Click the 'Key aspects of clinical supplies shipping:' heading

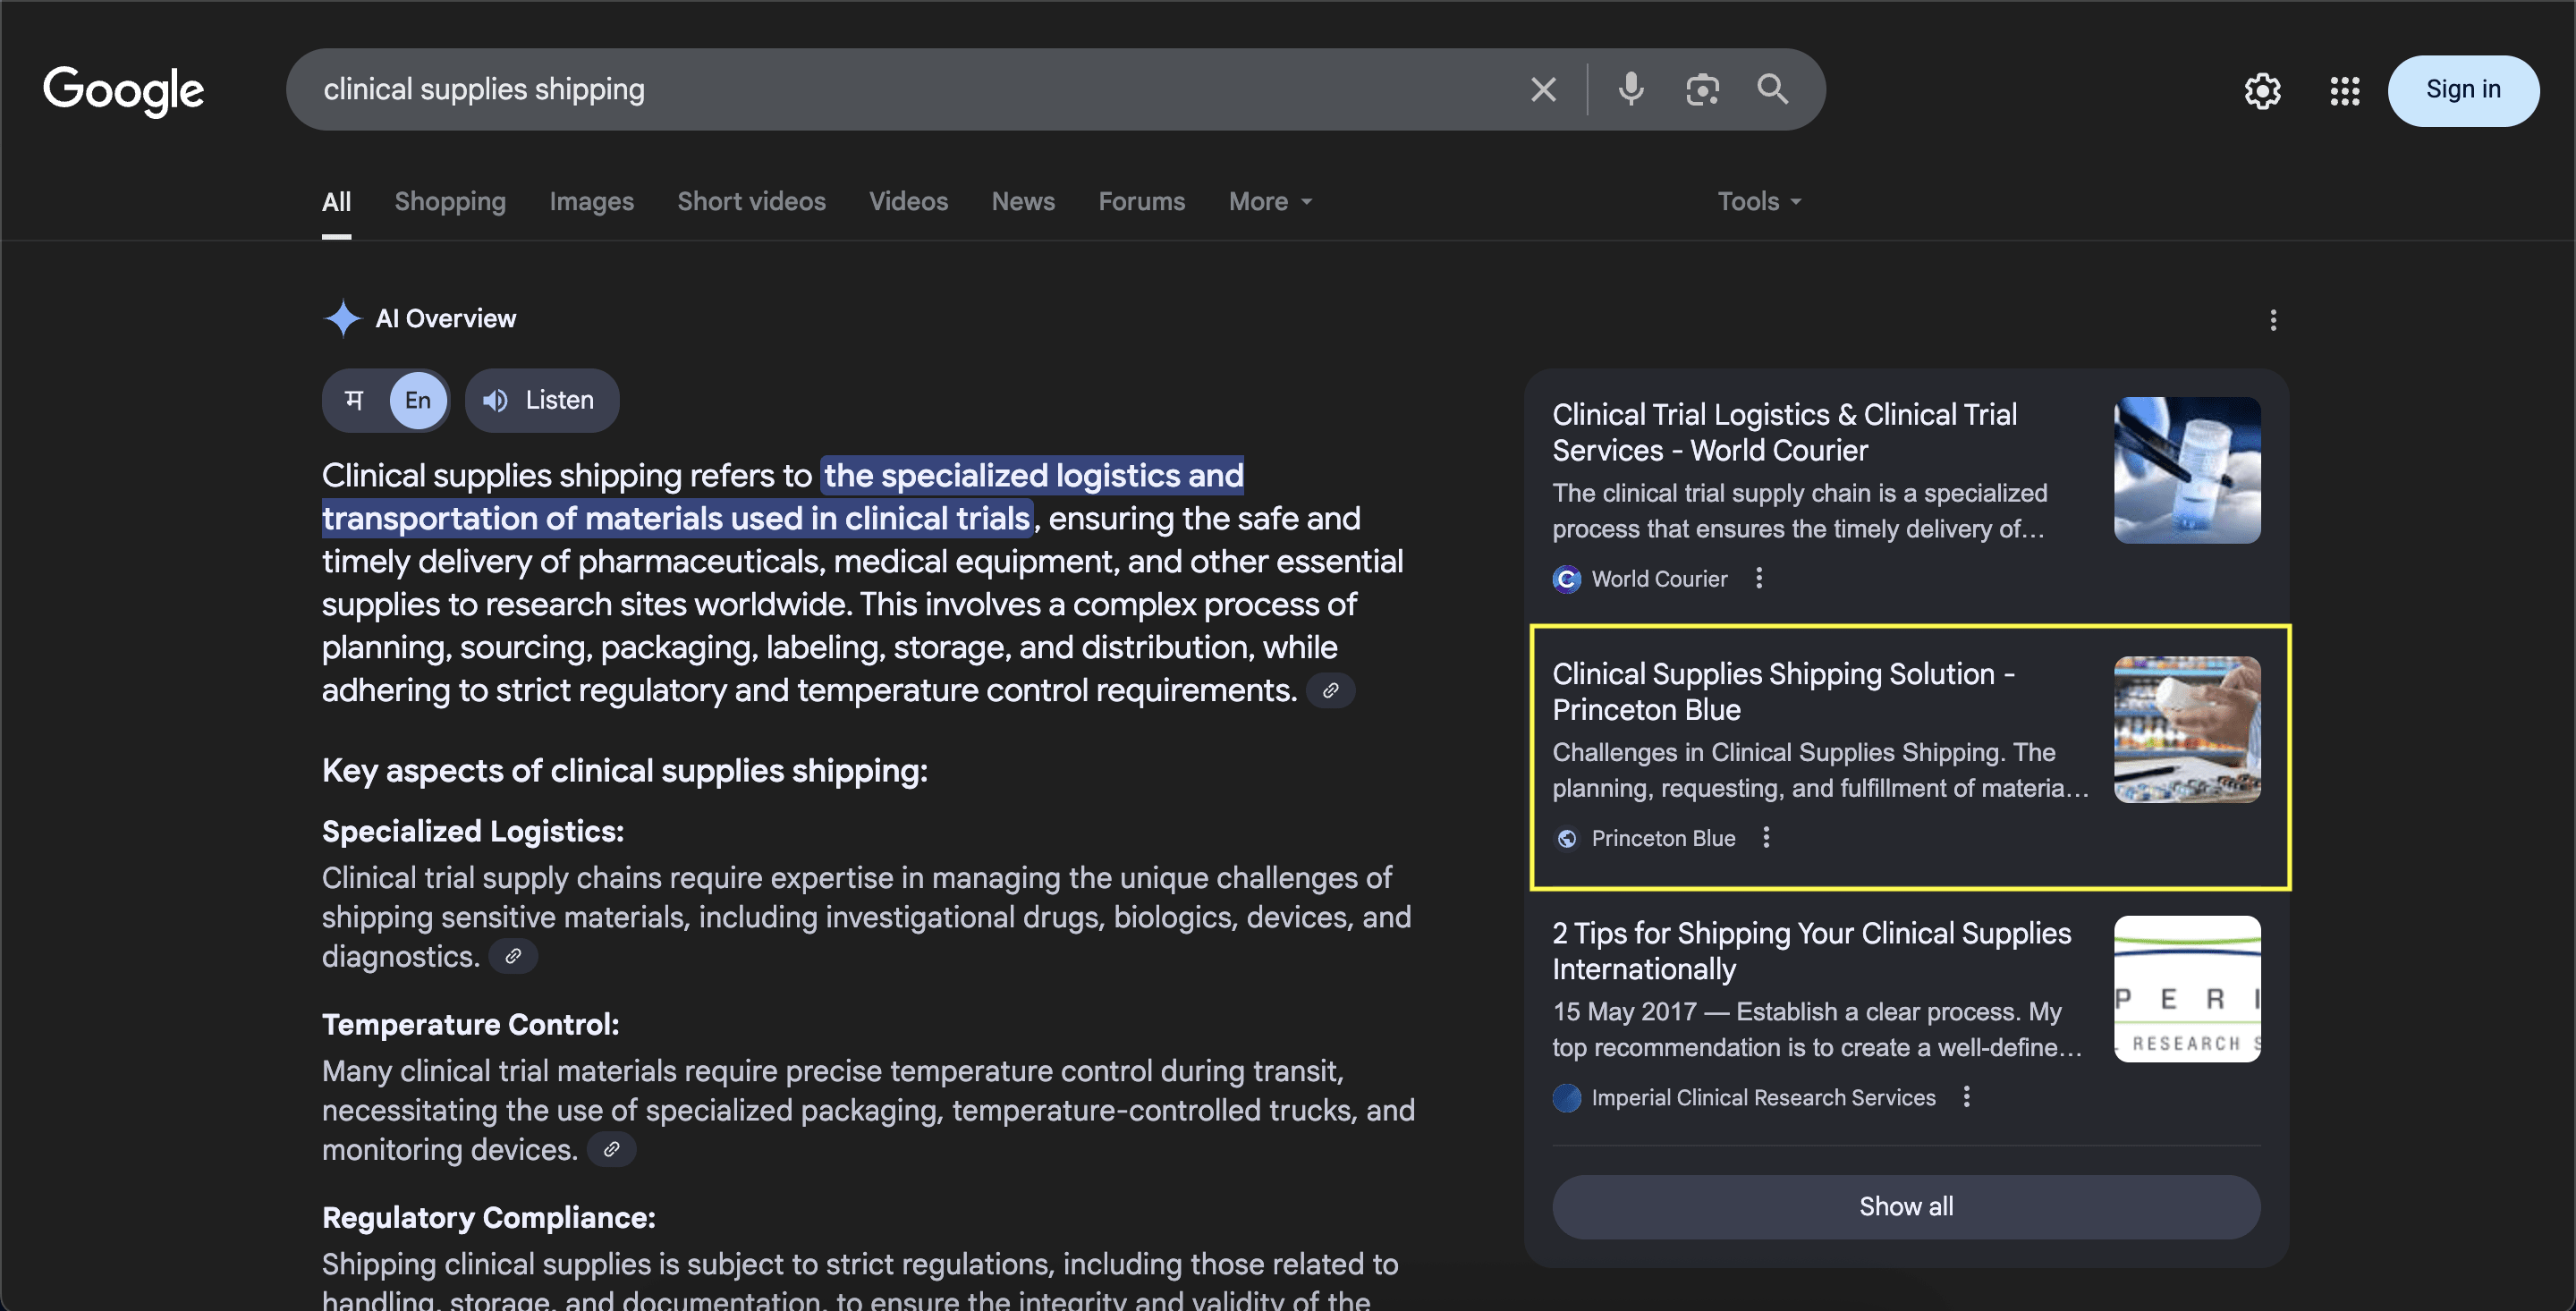coord(624,771)
